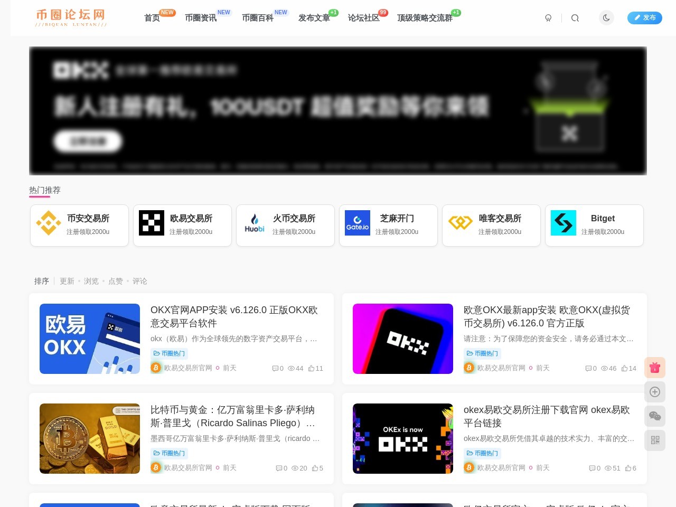Click views icon showing 46

604,368
